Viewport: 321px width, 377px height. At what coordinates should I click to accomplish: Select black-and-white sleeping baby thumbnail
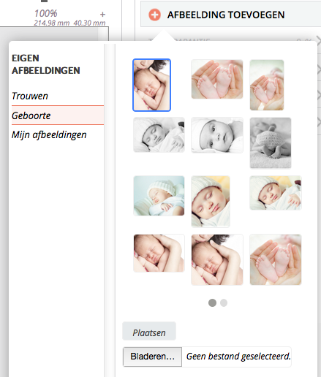(x=159, y=134)
